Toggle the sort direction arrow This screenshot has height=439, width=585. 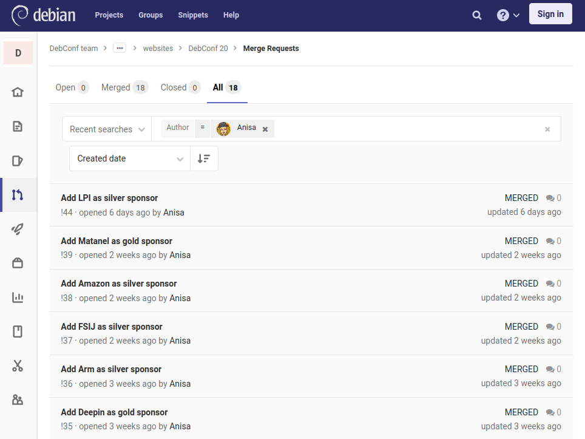tap(204, 158)
